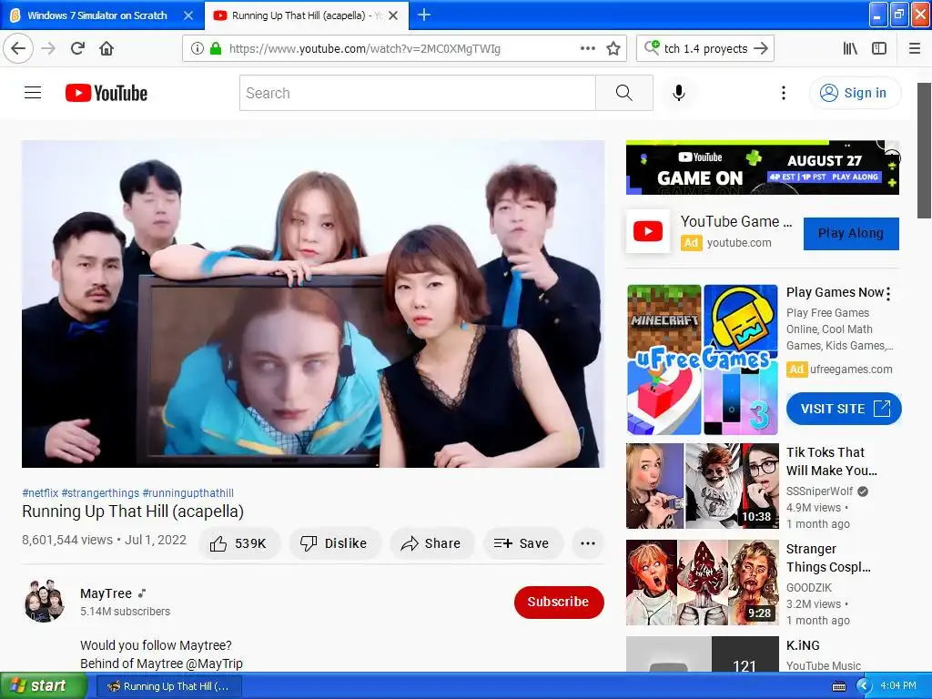Go to YouTube home via the logo

[106, 93]
